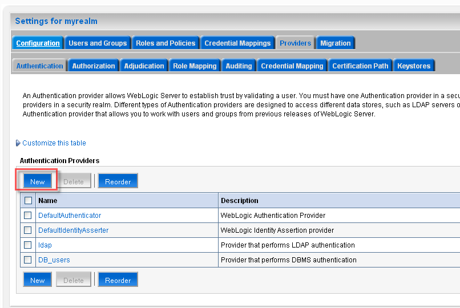Switch to Configuration tab
Image resolution: width=460 pixels, height=308 pixels.
(38, 43)
